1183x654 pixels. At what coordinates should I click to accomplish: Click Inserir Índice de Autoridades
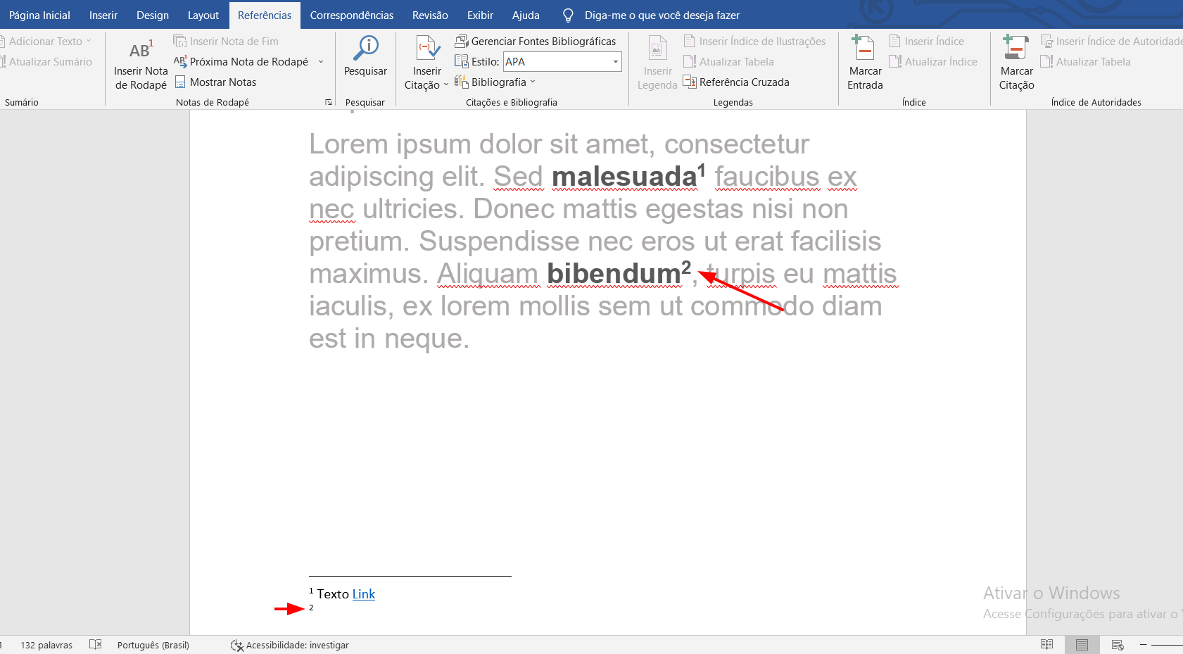coord(1112,42)
